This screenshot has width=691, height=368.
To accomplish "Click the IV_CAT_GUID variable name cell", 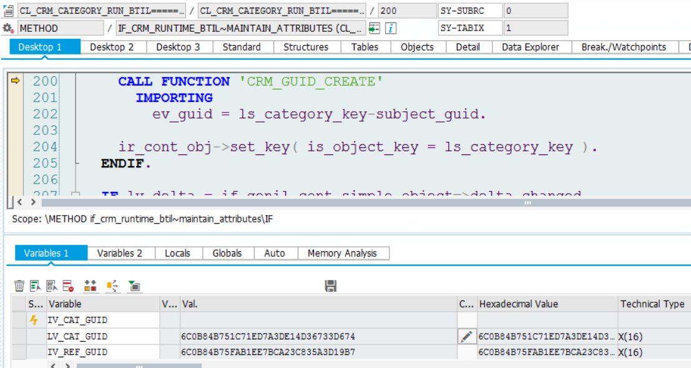I will pyautogui.click(x=103, y=321).
